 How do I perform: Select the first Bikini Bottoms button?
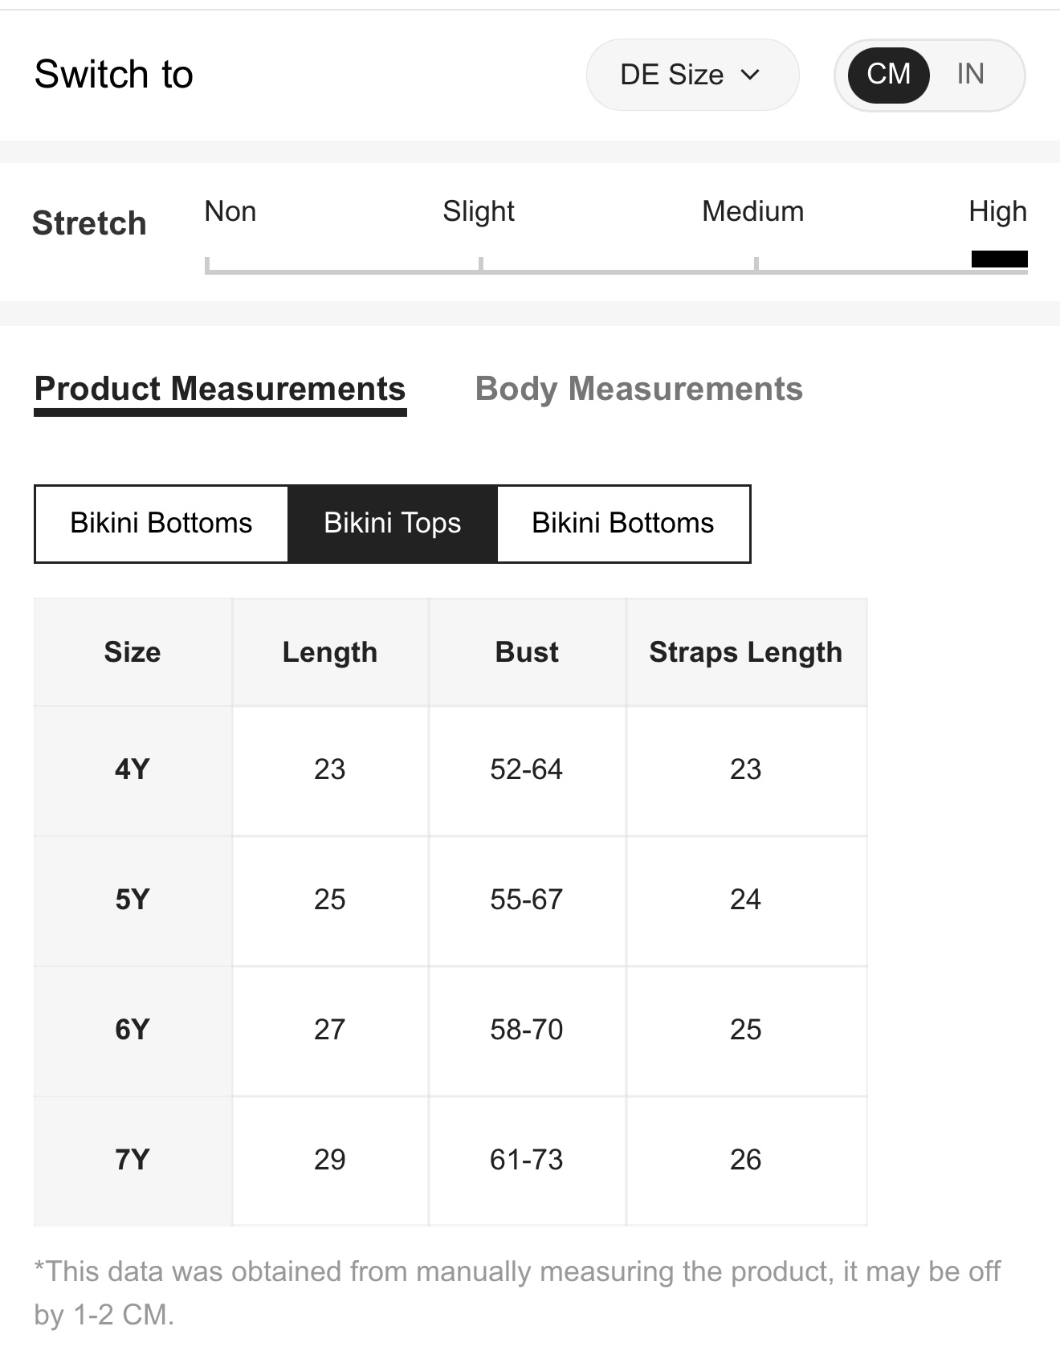161,523
